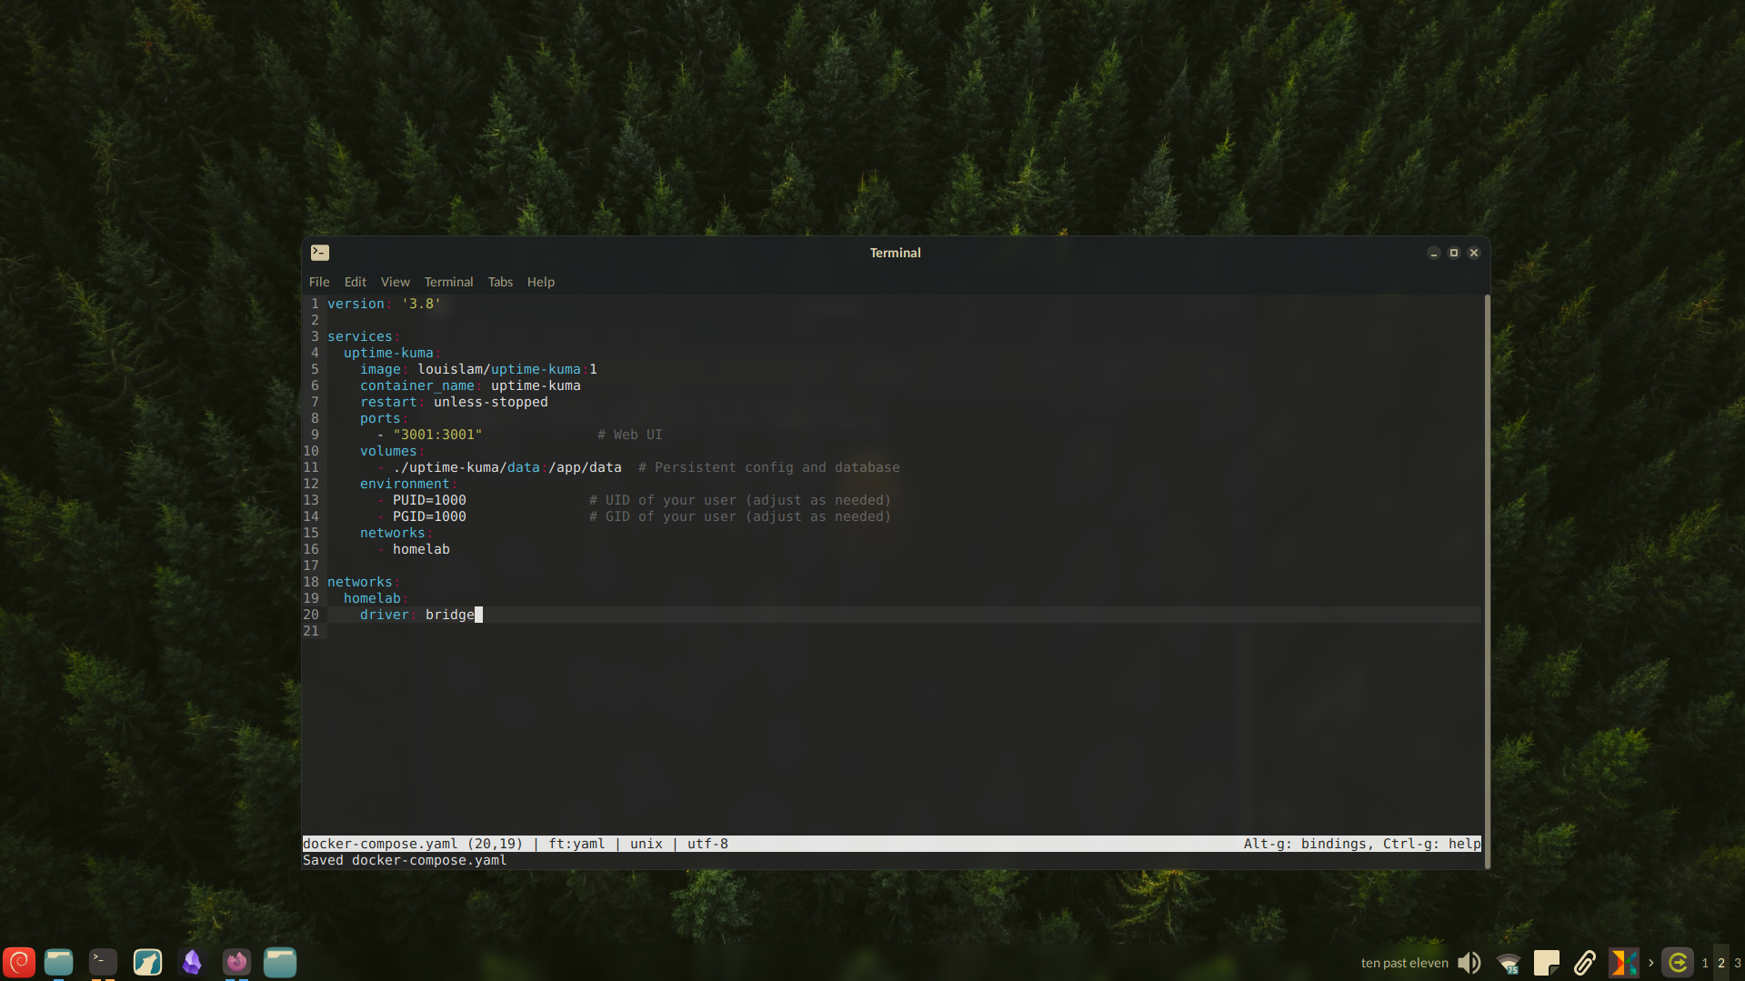1745x981 pixels.
Task: Open the Help menu in Terminal
Action: [x=541, y=282]
